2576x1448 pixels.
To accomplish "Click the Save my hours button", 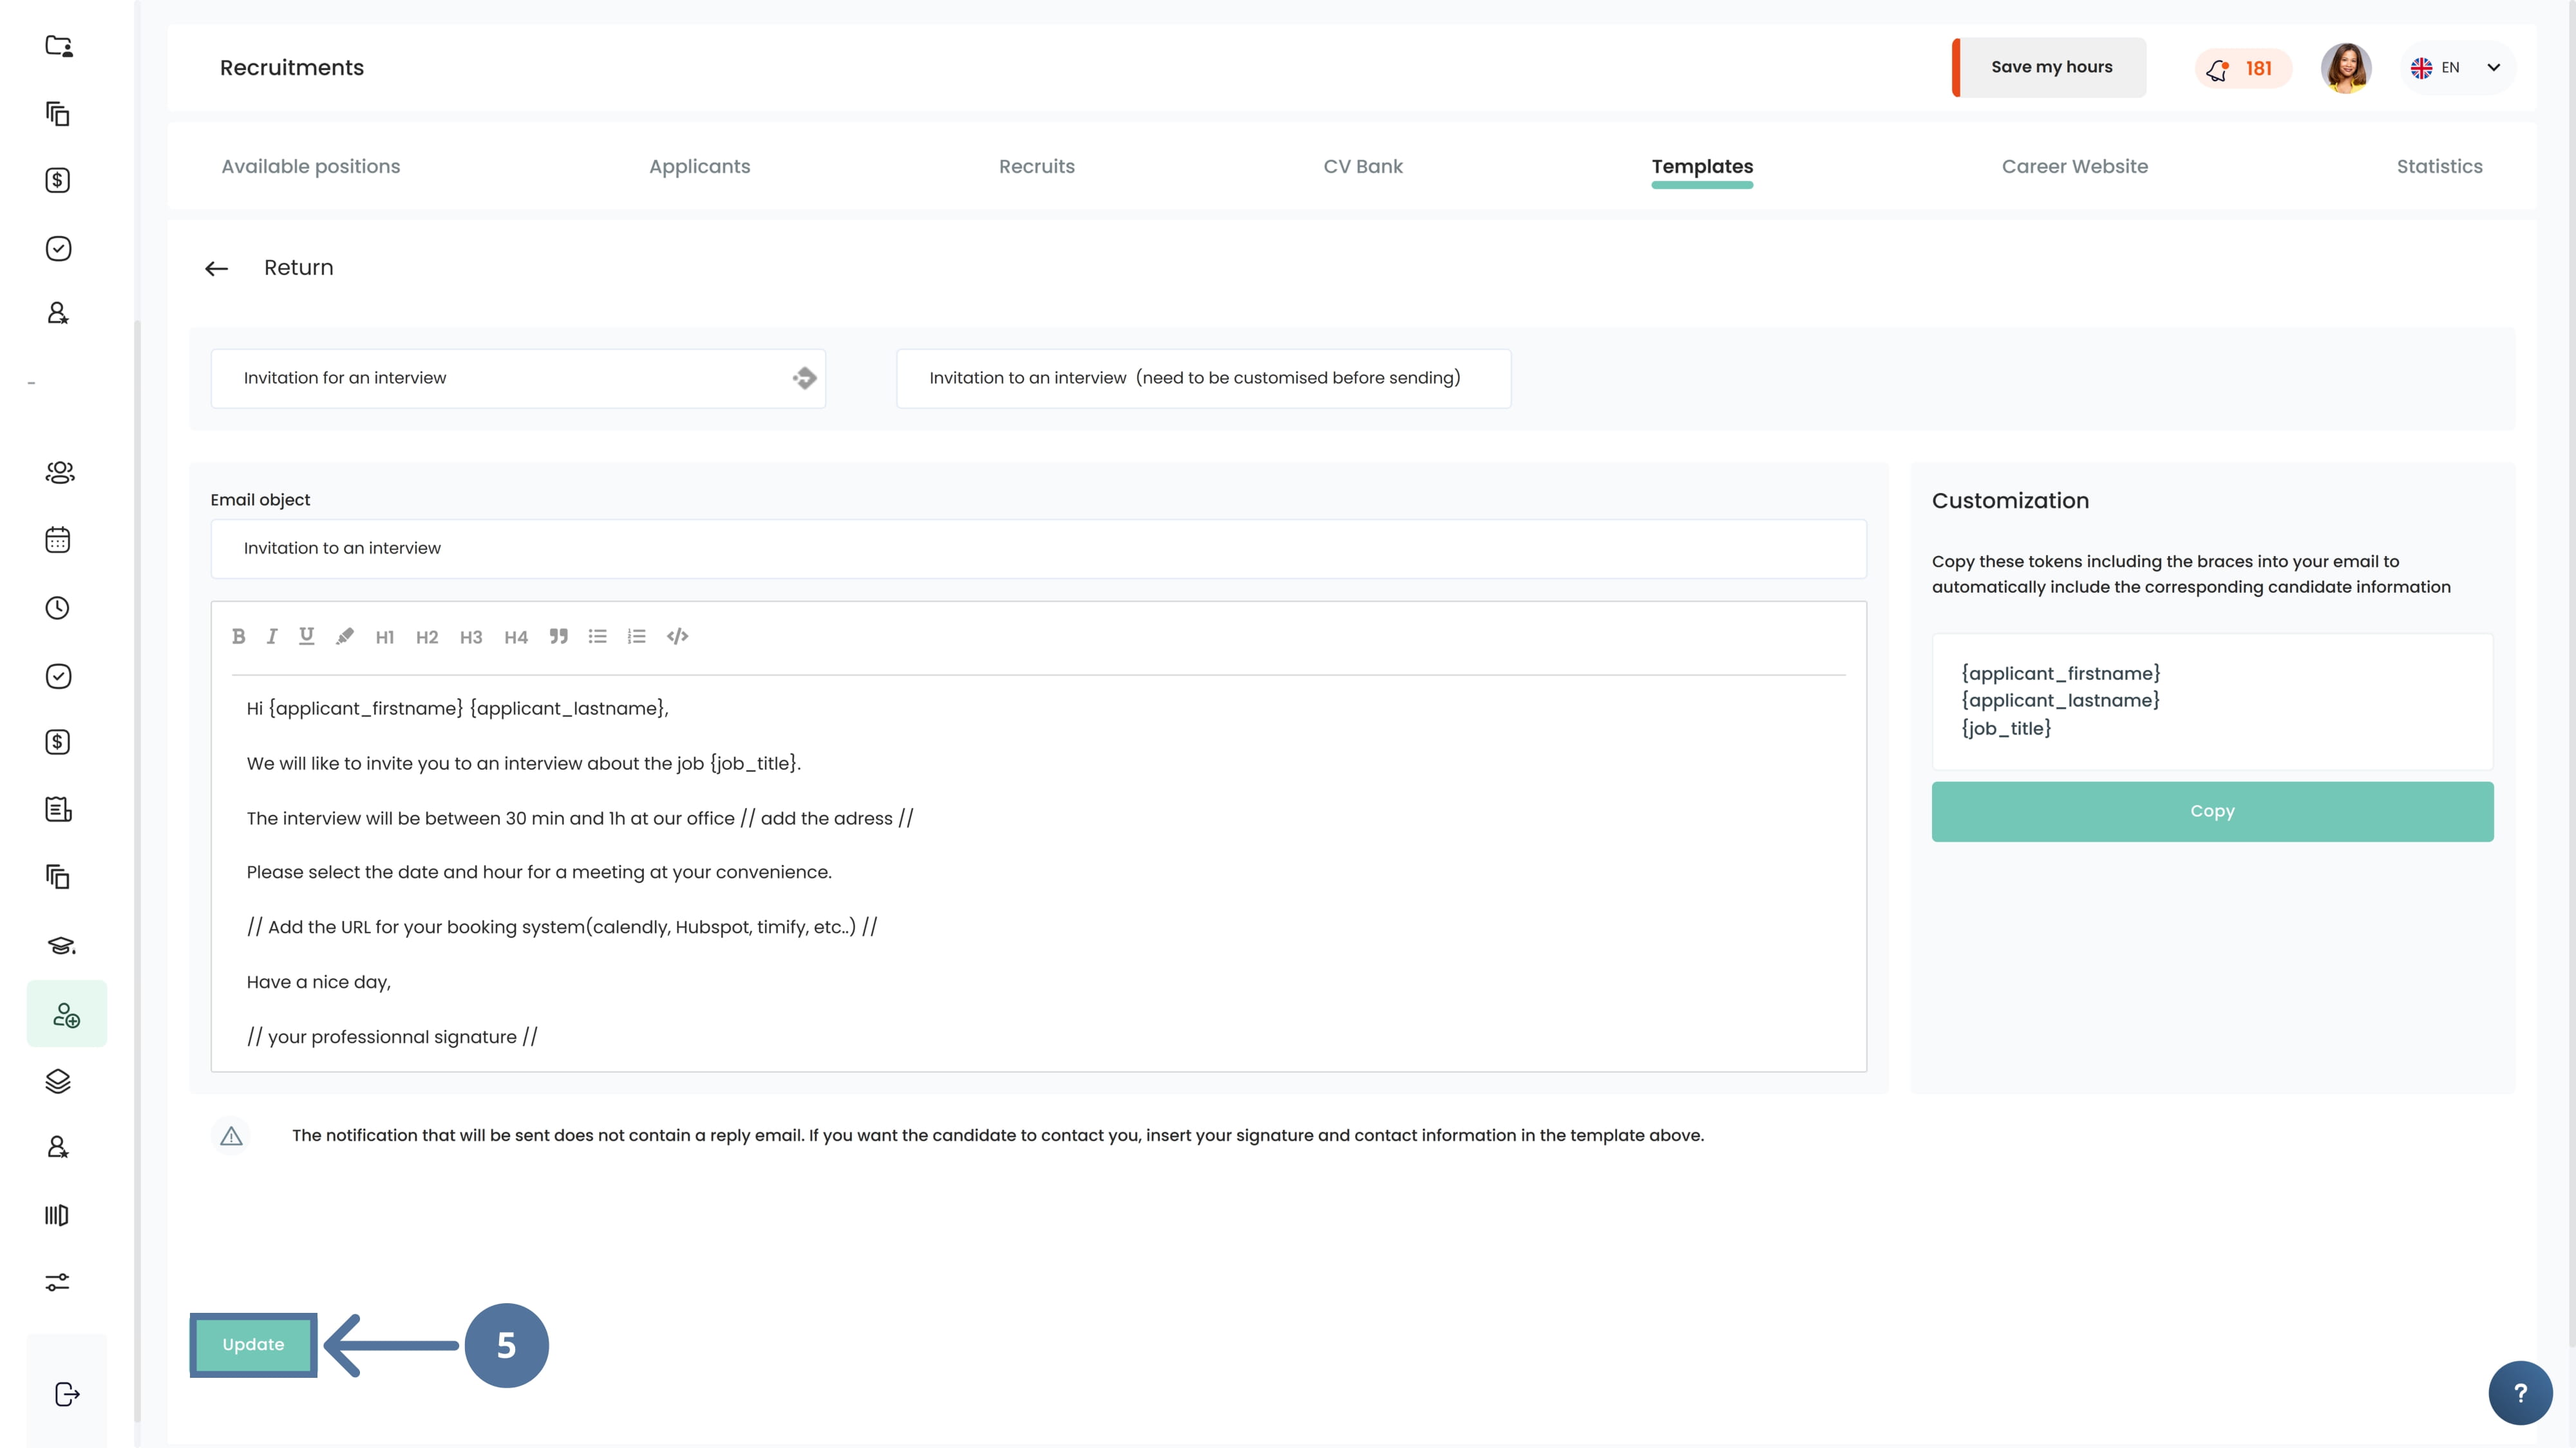I will point(2049,68).
